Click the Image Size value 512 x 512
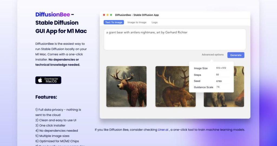The image size is (277, 146). point(221,68)
